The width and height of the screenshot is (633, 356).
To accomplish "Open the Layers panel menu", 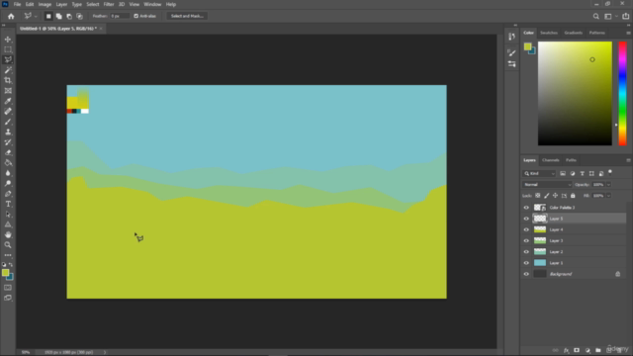I will [x=628, y=160].
